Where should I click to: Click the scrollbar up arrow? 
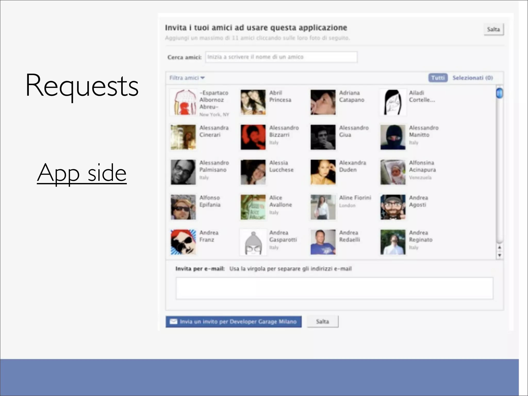pyautogui.click(x=499, y=247)
